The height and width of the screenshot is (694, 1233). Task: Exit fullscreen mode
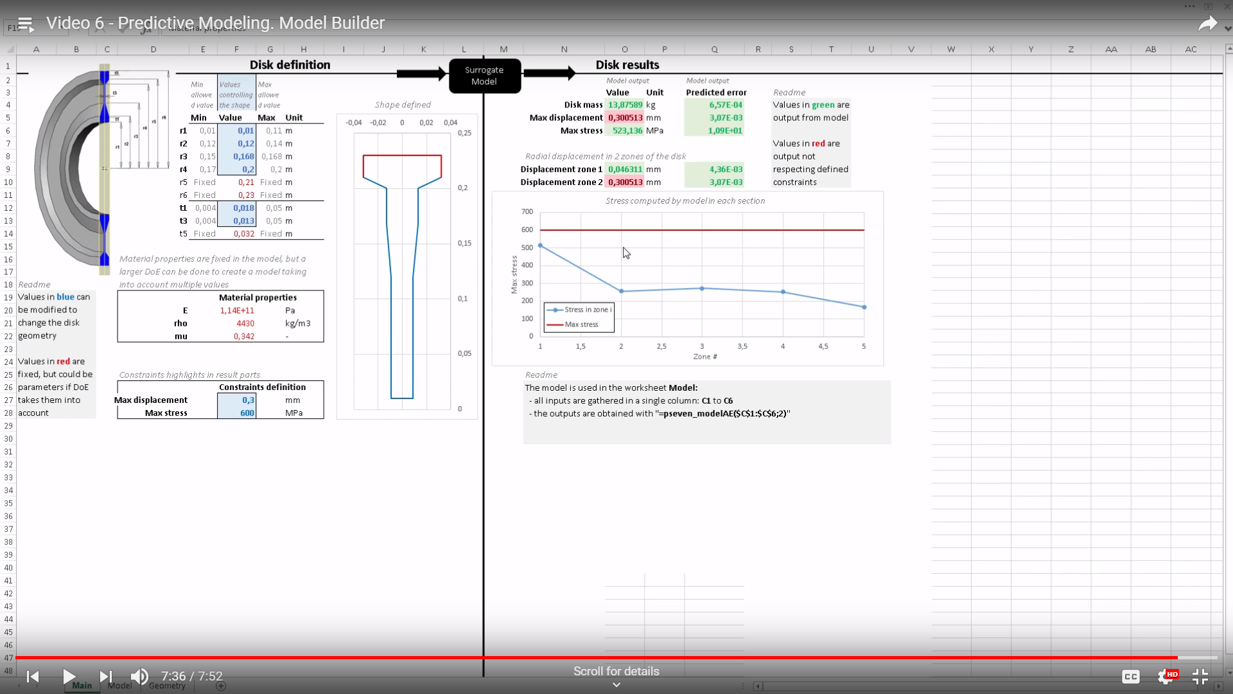(1200, 676)
